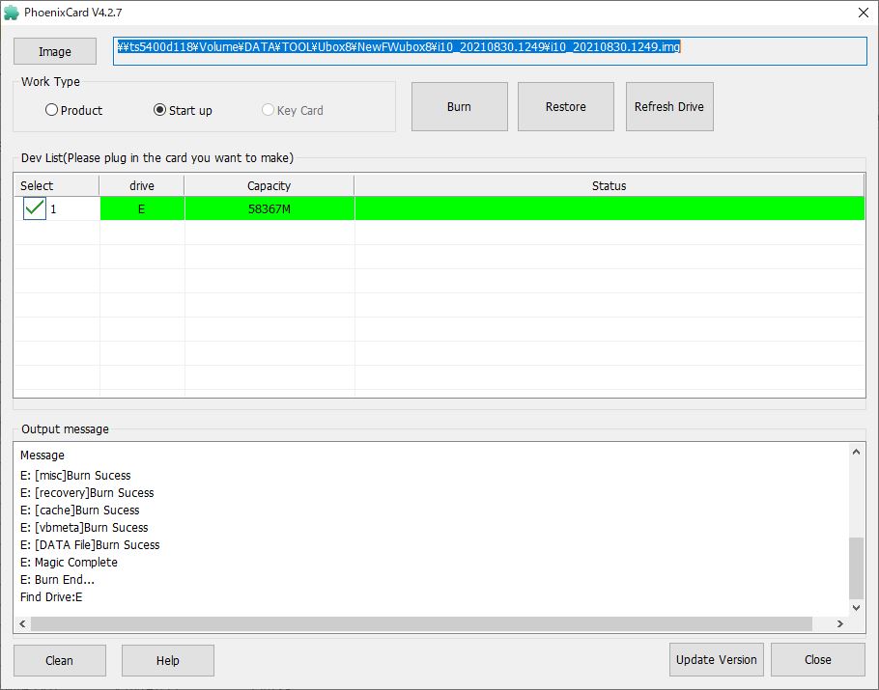Image resolution: width=879 pixels, height=690 pixels.
Task: Open the Help button
Action: tap(168, 661)
